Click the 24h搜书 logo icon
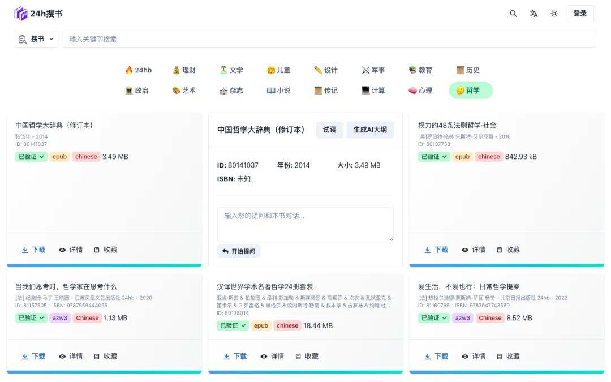This screenshot has height=382, width=611. tap(20, 12)
